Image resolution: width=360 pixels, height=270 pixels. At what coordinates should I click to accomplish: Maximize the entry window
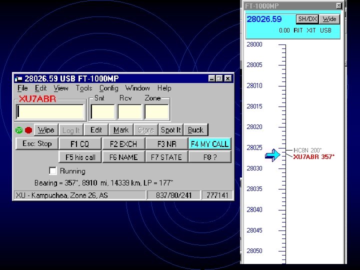pos(219,78)
